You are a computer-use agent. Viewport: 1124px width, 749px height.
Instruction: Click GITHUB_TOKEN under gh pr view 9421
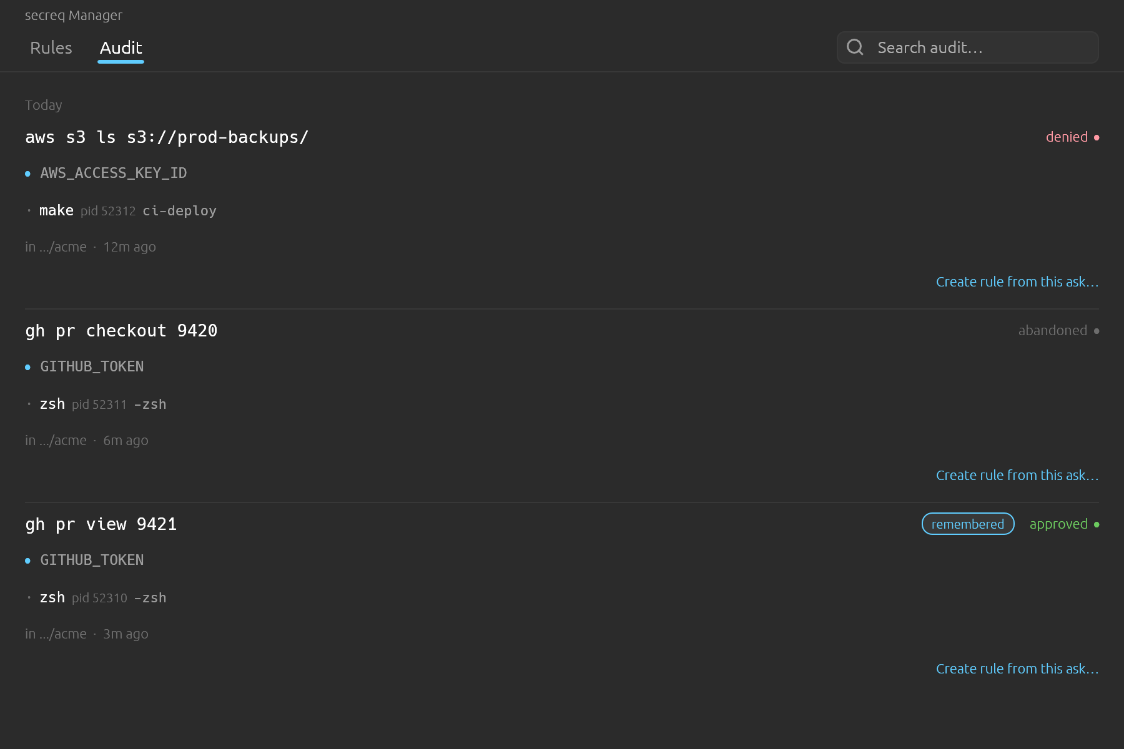(92, 561)
